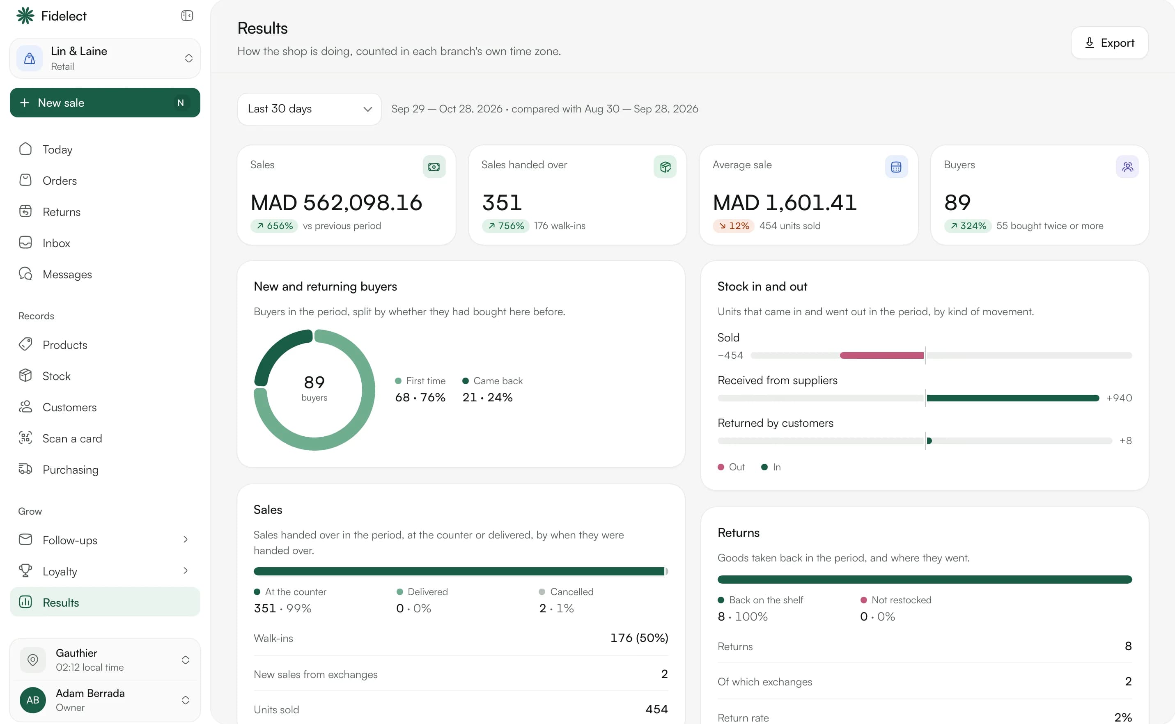Click the 89 buyers donut chart
Image resolution: width=1175 pixels, height=724 pixels.
[314, 390]
